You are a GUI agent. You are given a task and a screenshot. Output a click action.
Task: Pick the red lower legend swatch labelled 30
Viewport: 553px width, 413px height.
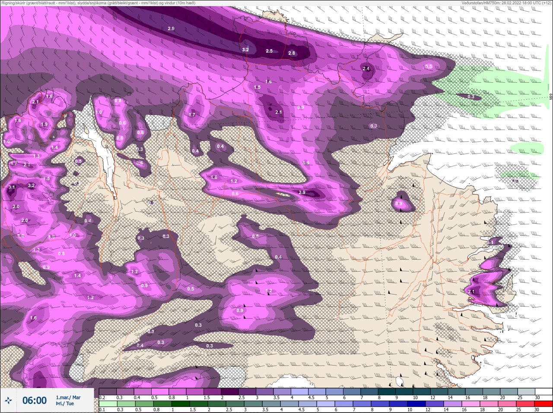pyautogui.click(x=543, y=404)
